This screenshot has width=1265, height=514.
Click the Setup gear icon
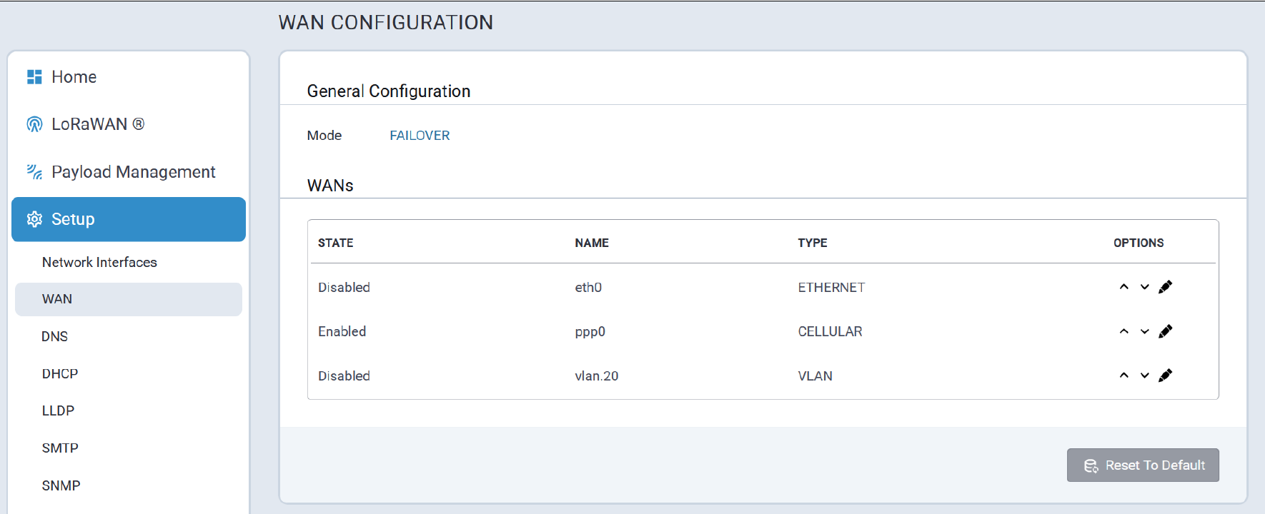pyautogui.click(x=34, y=219)
